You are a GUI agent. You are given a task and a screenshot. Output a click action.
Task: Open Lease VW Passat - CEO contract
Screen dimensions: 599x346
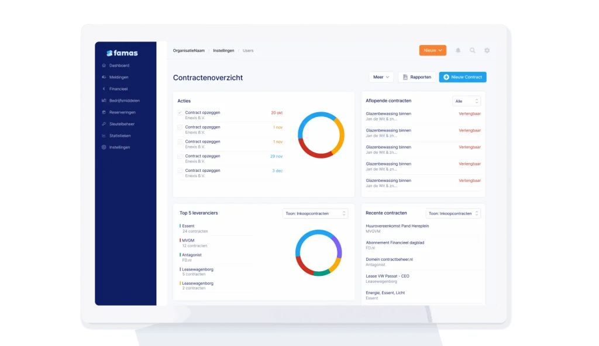click(387, 276)
